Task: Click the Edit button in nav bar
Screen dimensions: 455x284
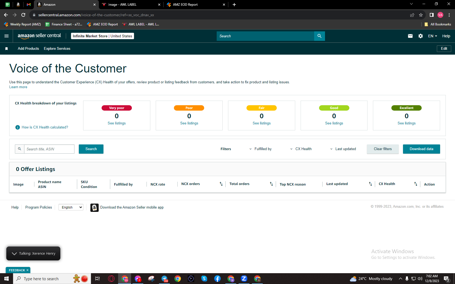Action: [444, 49]
